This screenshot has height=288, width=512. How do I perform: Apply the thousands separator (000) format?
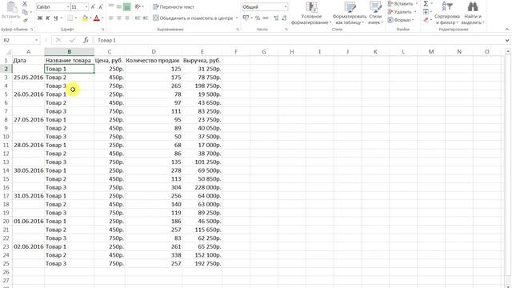(266, 18)
